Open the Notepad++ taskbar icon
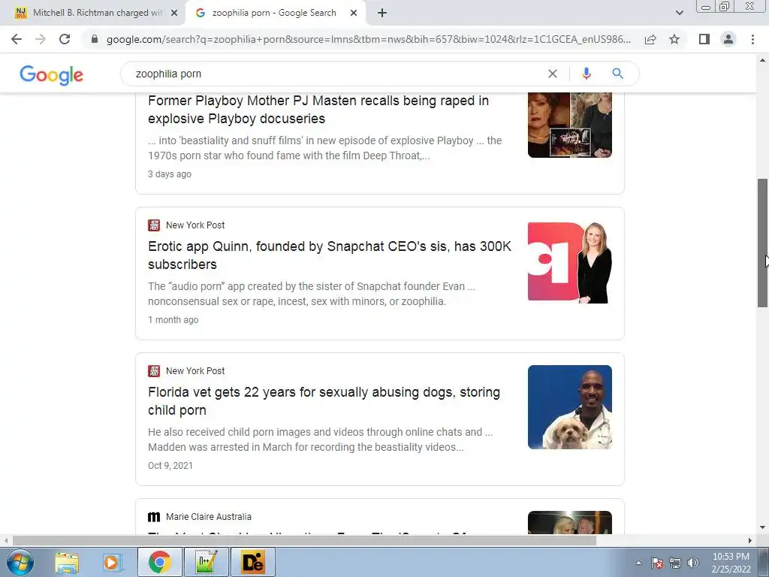769x577 pixels. [x=206, y=563]
